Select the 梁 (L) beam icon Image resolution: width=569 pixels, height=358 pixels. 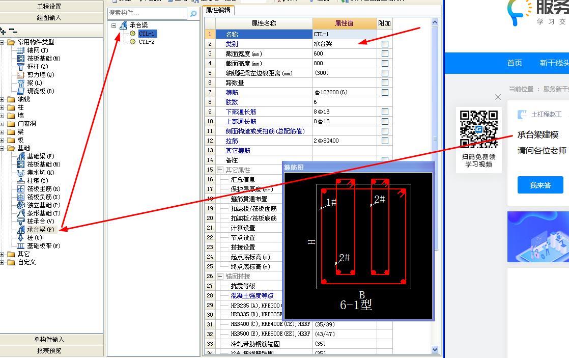pos(21,83)
